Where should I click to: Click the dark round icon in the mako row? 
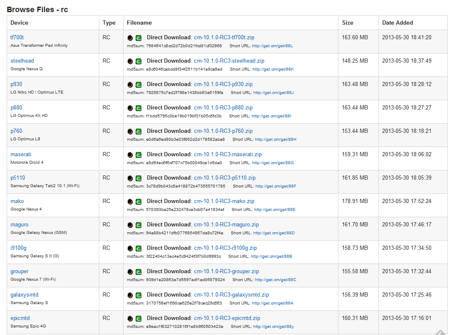point(130,202)
